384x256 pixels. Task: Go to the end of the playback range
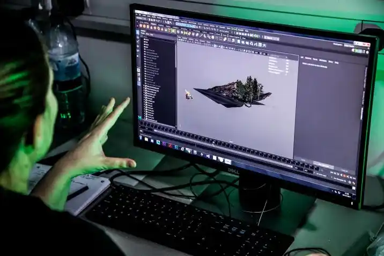[x=354, y=178]
